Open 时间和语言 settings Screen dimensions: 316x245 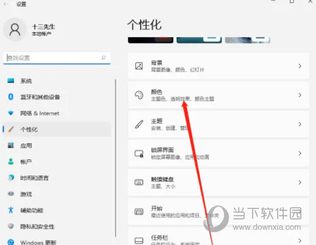57,178
